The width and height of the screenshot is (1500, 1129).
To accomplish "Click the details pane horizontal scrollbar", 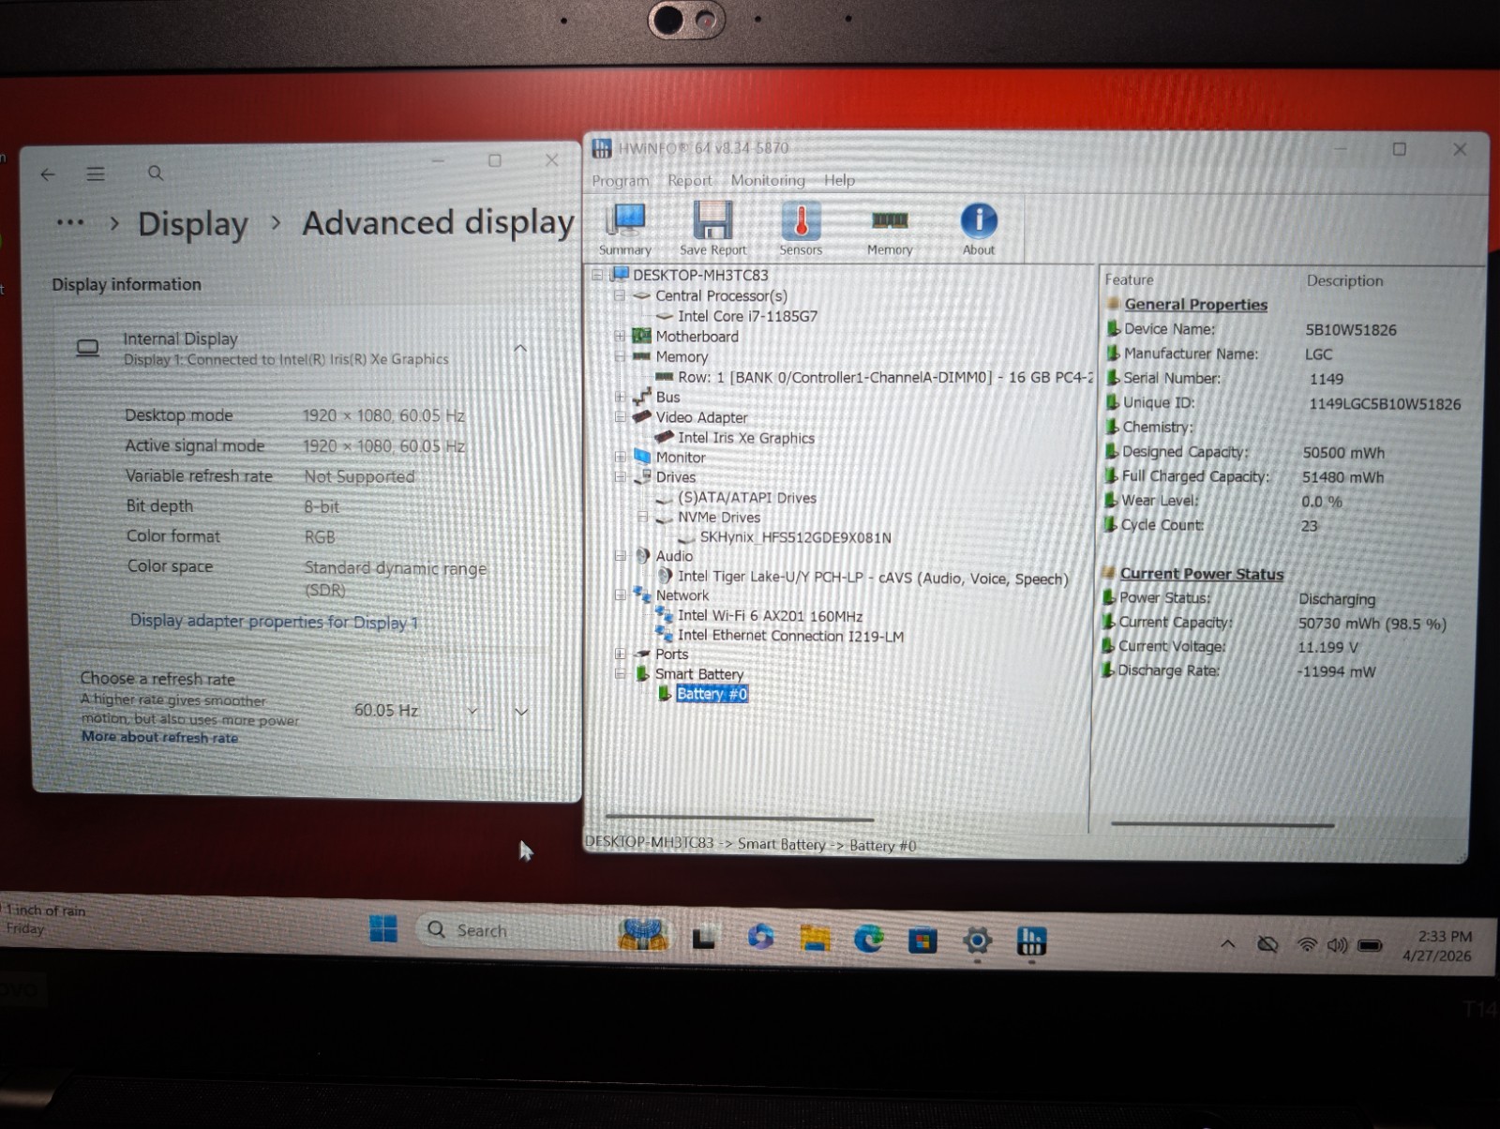I will 1222,825.
